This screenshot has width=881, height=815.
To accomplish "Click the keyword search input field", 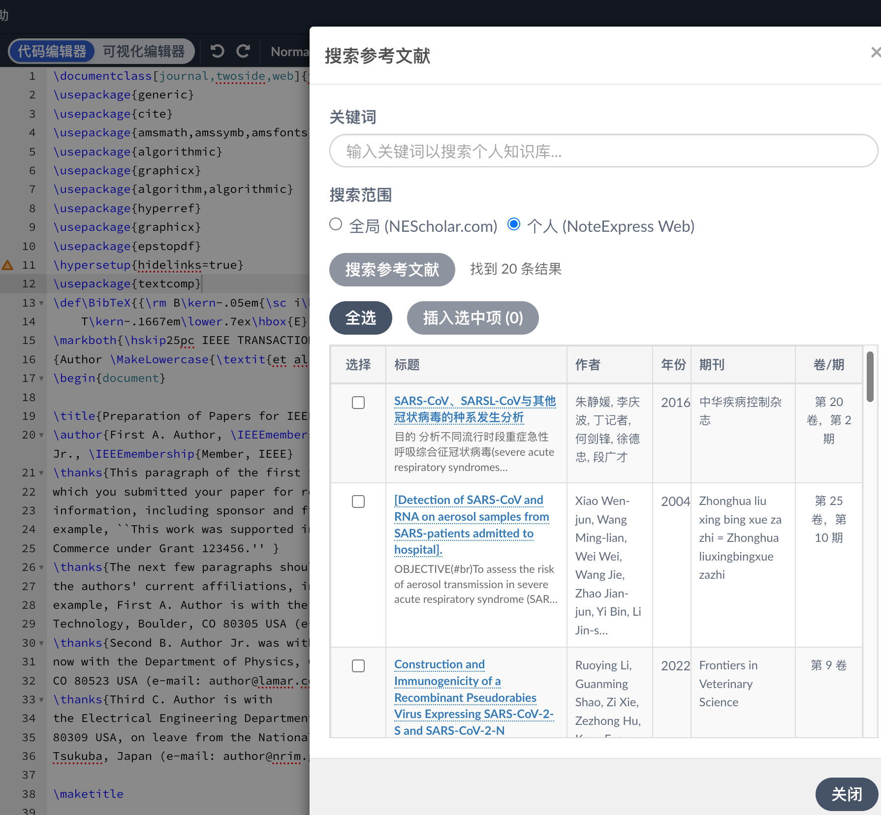I will pos(603,151).
